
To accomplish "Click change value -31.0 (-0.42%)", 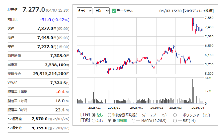I will pyautogui.click(x=54, y=20).
